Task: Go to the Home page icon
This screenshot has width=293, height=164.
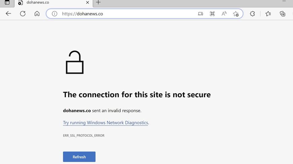Action: (x=37, y=14)
